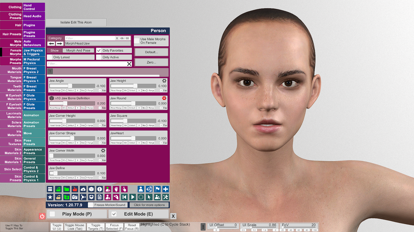Click the blue single person icon
Image resolution: width=414 pixels, height=232 pixels.
141,189
